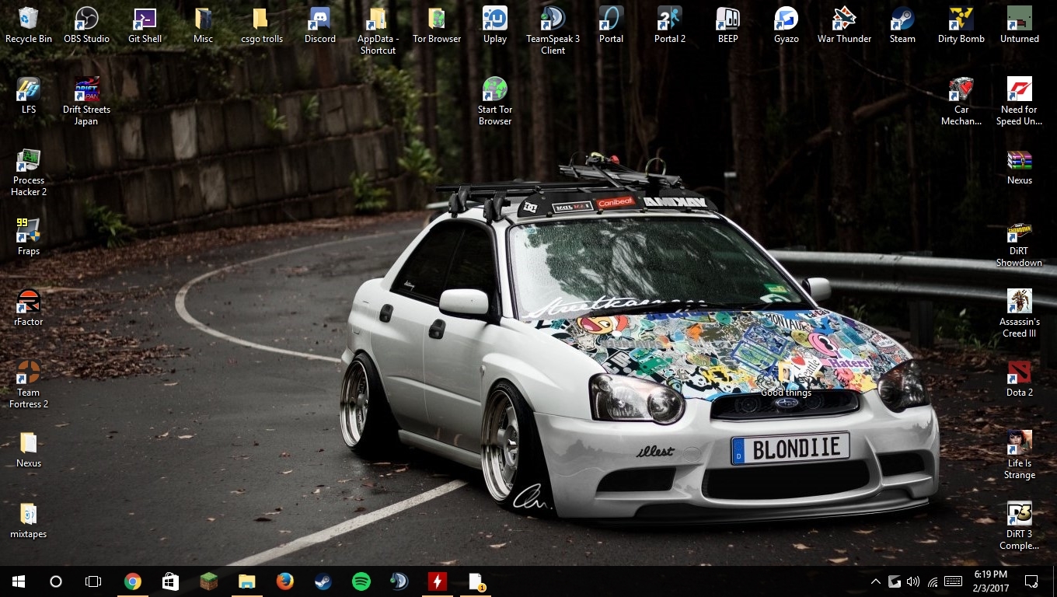Select the Tor Browser folder icon
Image resolution: width=1057 pixels, height=597 pixels.
tap(437, 24)
